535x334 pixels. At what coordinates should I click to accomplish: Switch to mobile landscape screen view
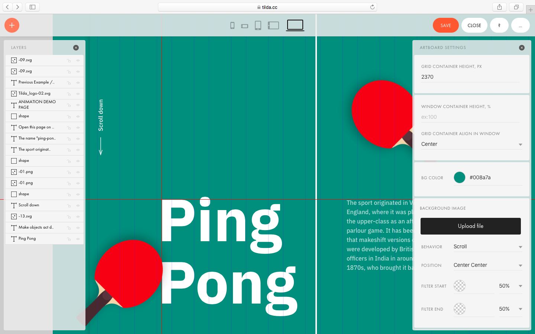coord(244,26)
